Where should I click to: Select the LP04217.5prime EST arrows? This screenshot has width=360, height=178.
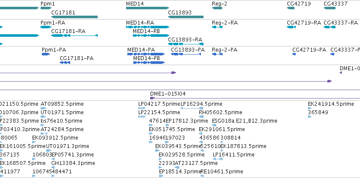142,108
